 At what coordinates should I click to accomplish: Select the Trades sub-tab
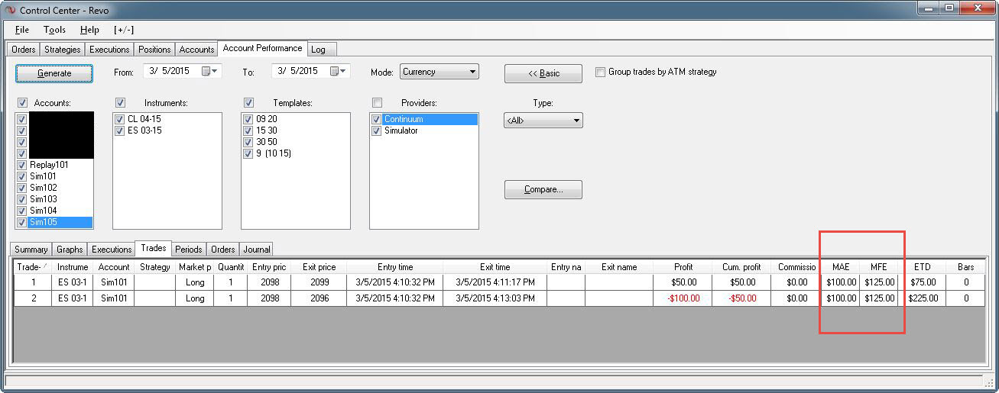[x=154, y=248]
